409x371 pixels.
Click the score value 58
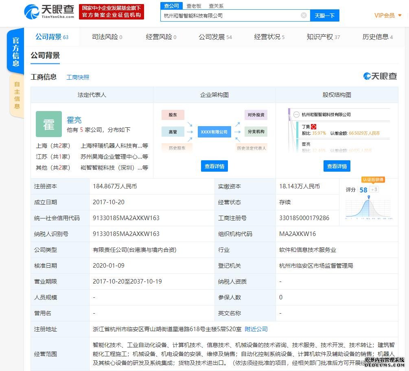pos(363,190)
